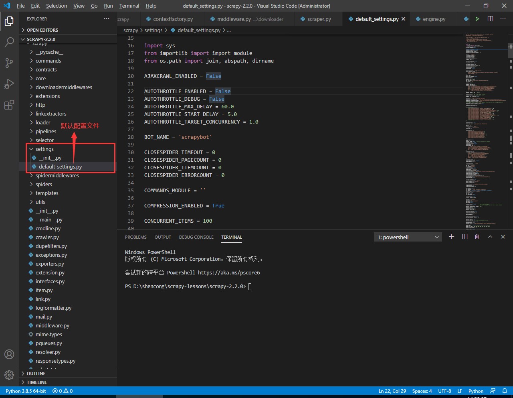Screen dimensions: 513x398
Task: Open the Terminal menu
Action: (x=129, y=6)
